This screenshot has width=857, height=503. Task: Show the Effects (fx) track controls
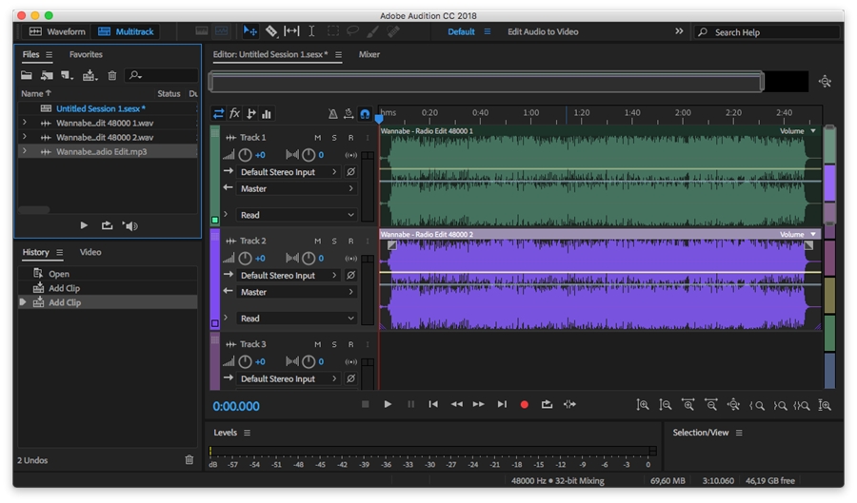(x=235, y=114)
